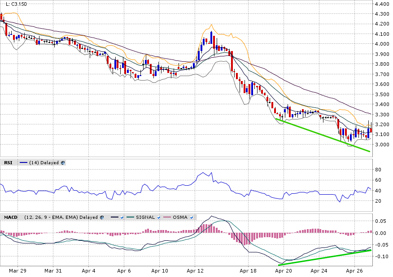Click the globe icon beside MACD Delayed

tap(101, 217)
